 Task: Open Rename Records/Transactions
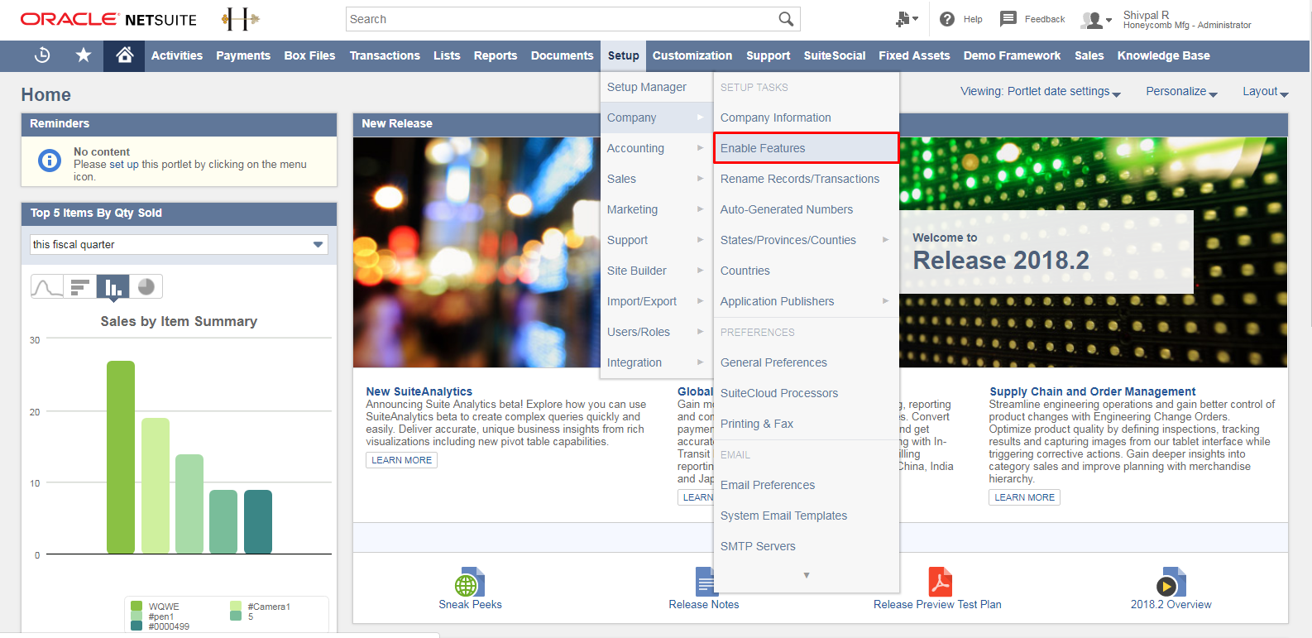(806, 179)
